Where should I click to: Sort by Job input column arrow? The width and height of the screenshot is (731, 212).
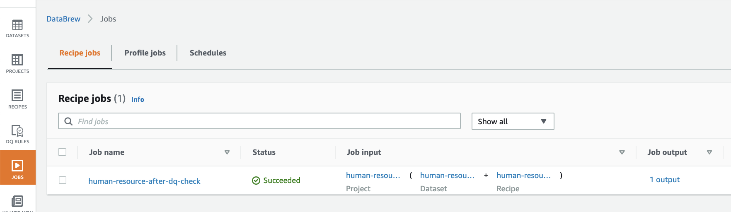coord(622,152)
